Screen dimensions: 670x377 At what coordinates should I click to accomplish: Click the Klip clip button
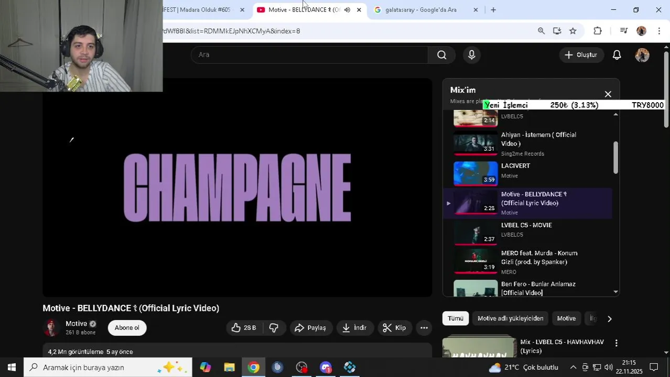click(394, 328)
